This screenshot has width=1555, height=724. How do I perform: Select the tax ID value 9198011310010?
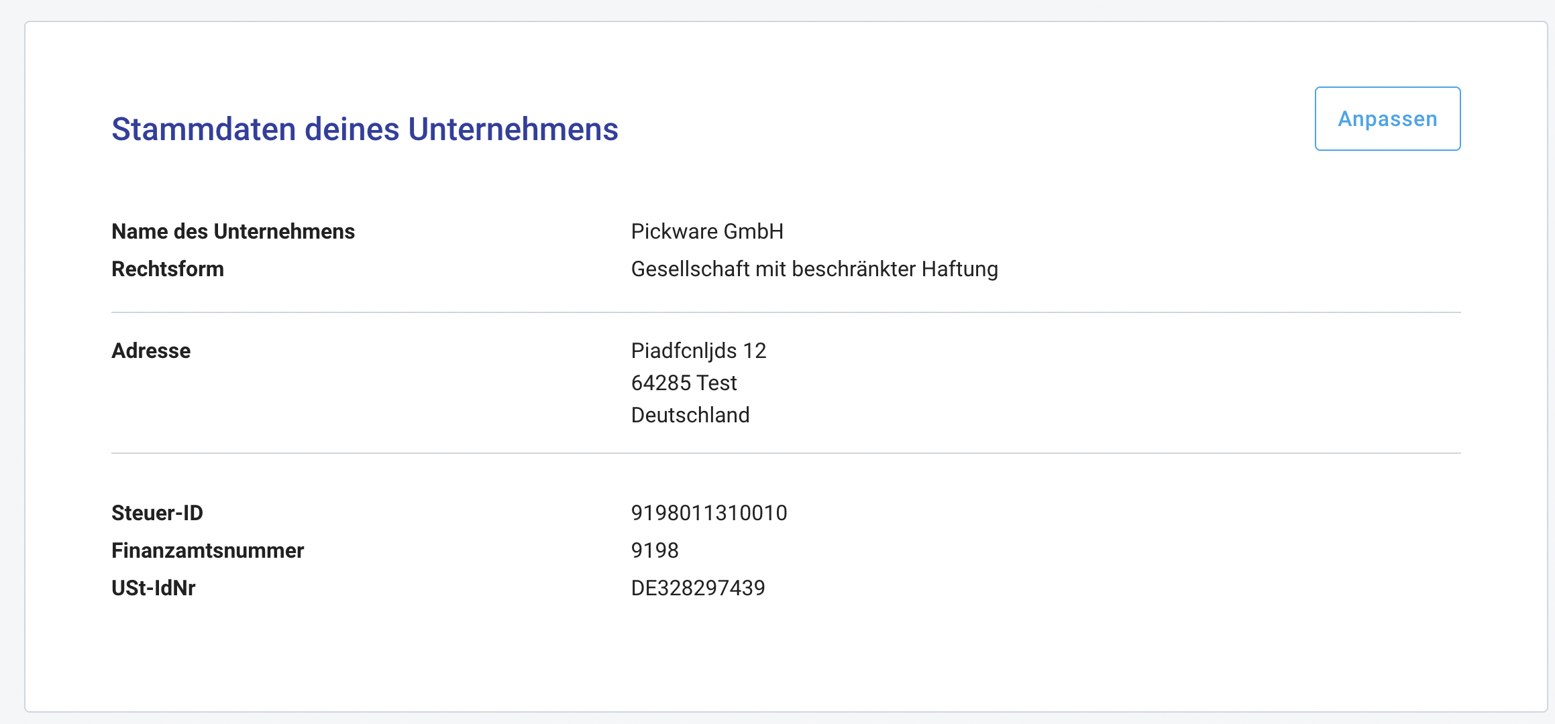pos(709,513)
